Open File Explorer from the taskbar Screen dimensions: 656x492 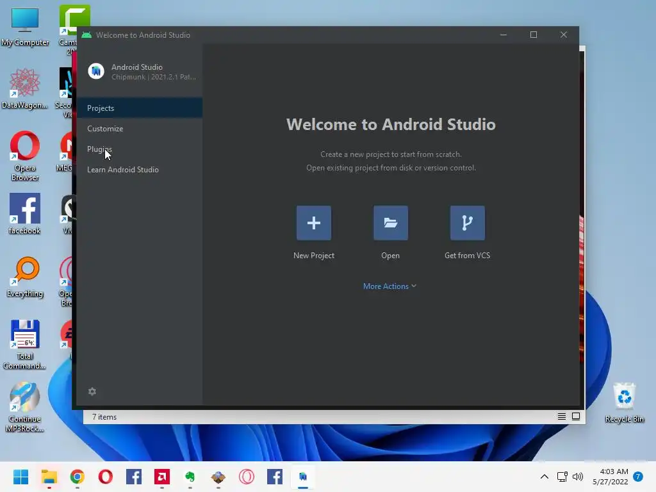point(49,477)
